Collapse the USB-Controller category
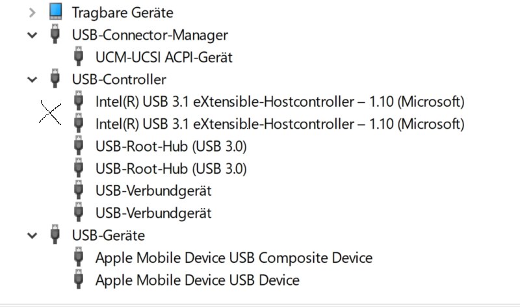 click(x=32, y=79)
